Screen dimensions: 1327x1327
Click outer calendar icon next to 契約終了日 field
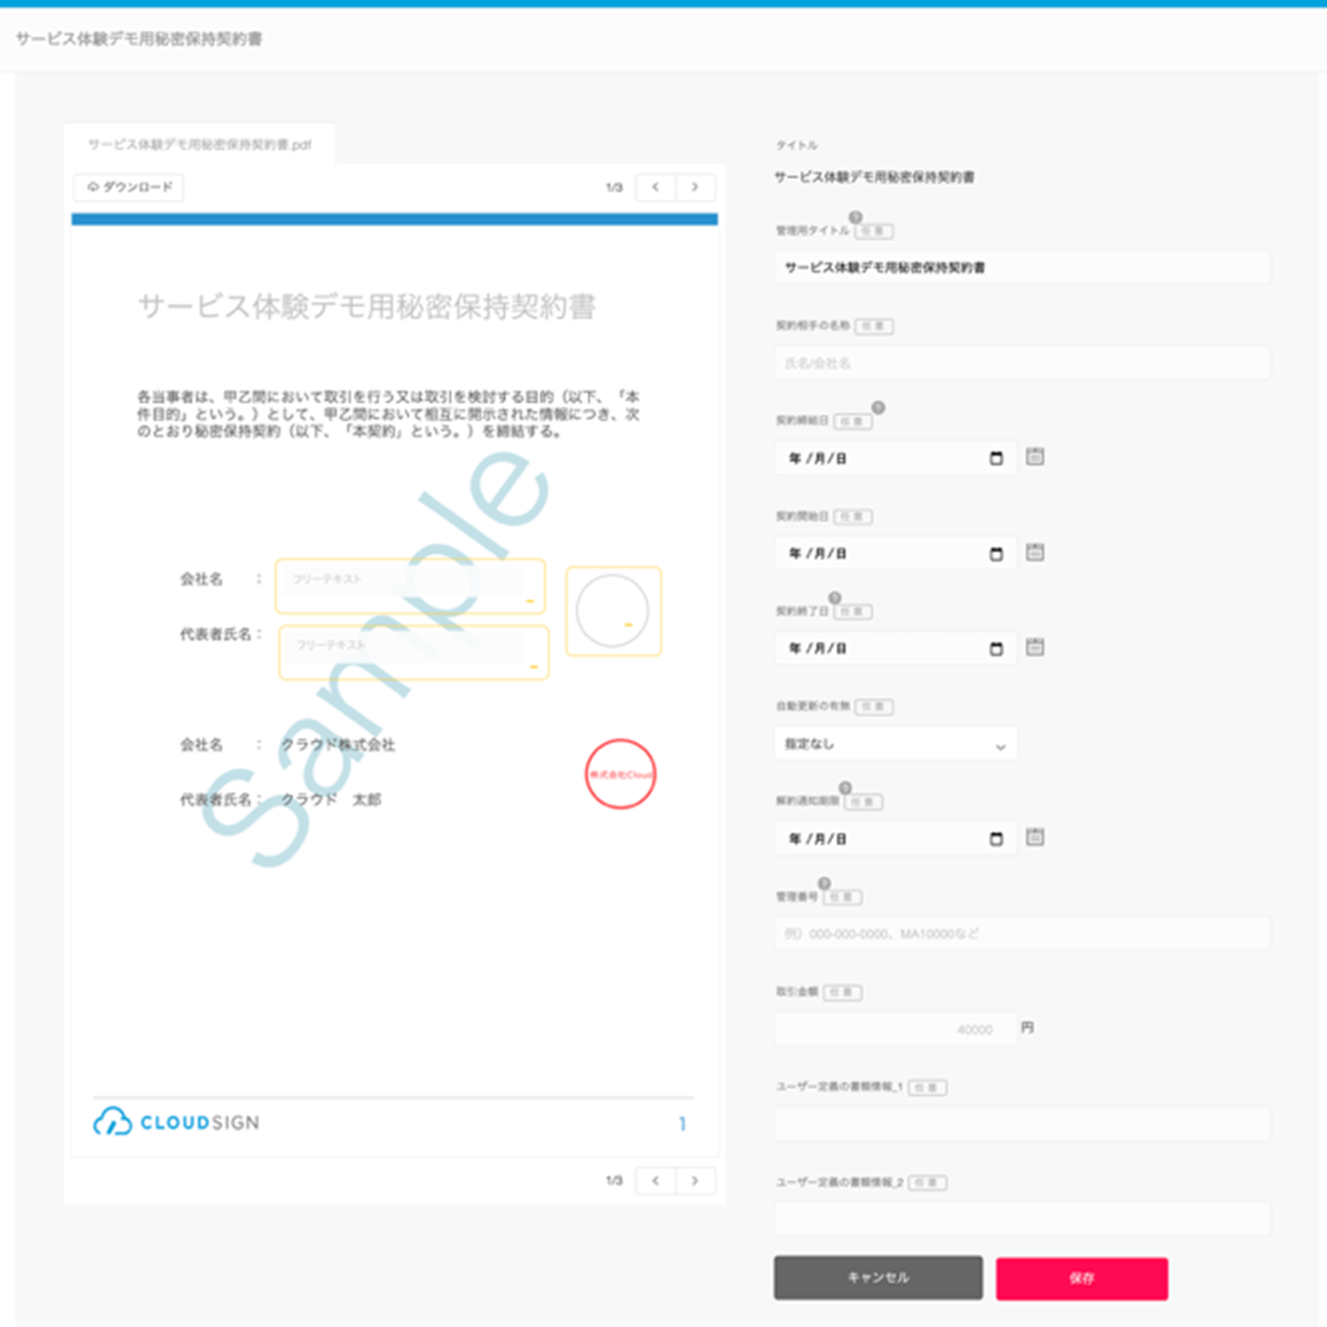[1035, 647]
